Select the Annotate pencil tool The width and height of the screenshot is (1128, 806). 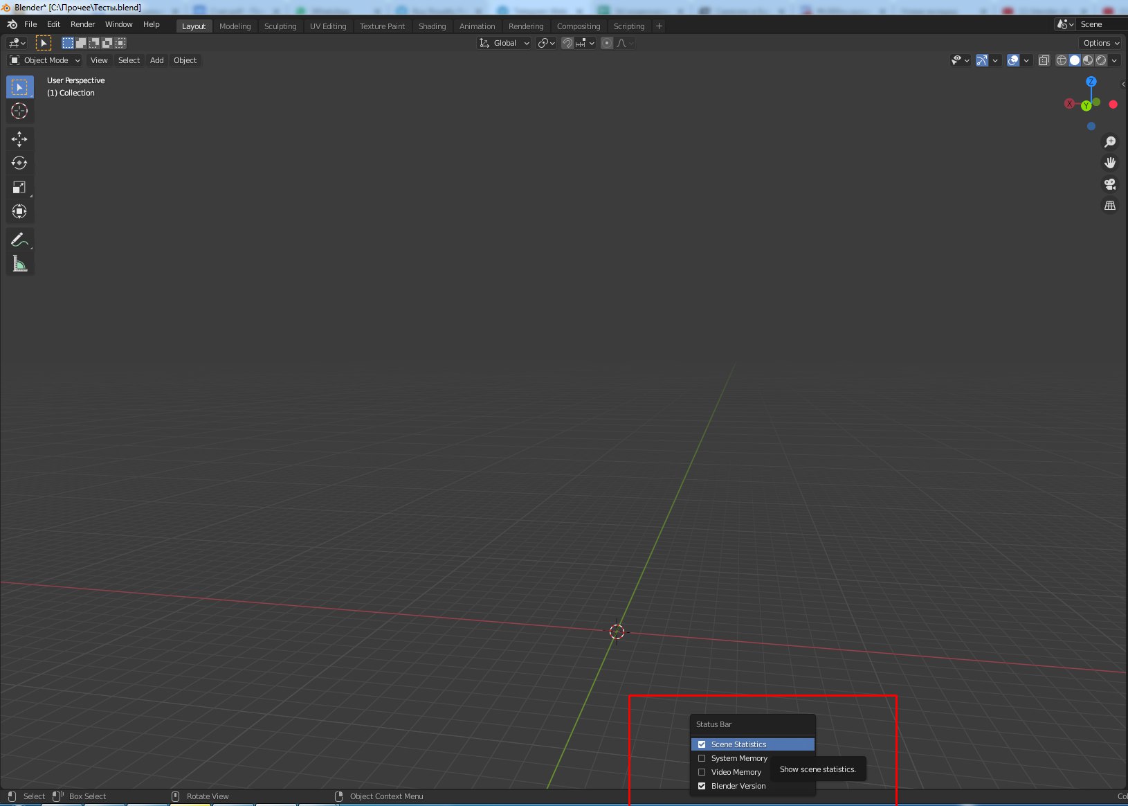click(x=19, y=240)
